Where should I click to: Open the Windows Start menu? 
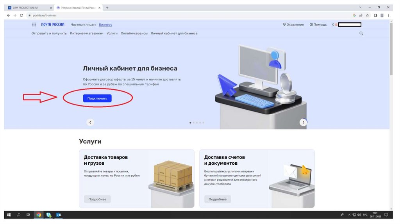(x=9, y=215)
